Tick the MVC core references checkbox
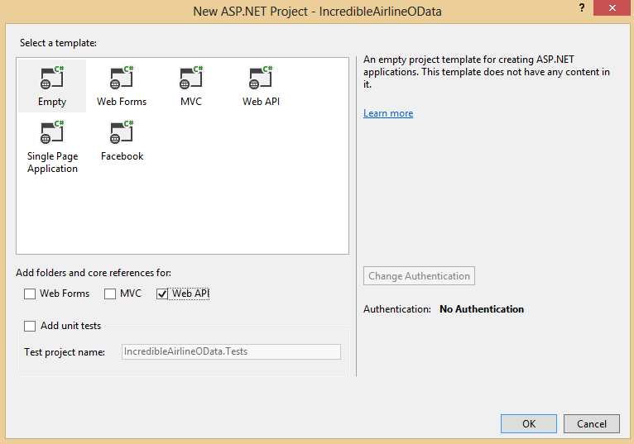The image size is (634, 444). [x=110, y=294]
